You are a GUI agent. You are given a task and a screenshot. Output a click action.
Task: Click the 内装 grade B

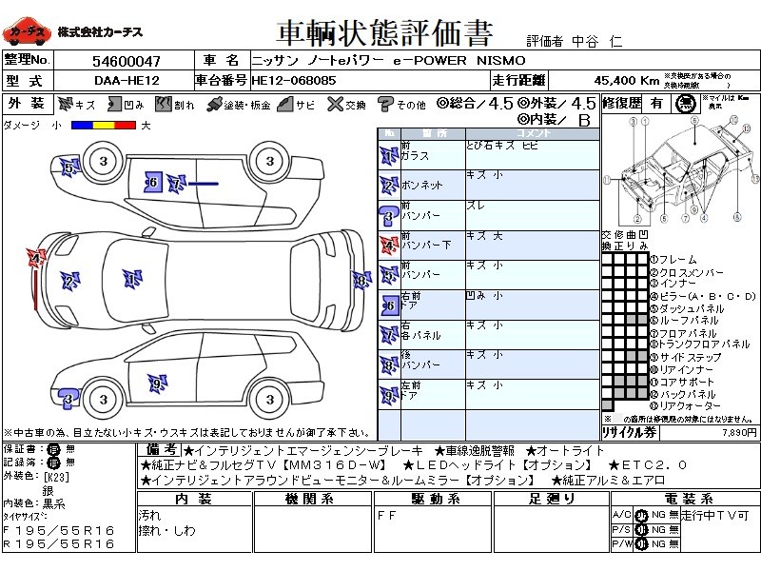[584, 120]
